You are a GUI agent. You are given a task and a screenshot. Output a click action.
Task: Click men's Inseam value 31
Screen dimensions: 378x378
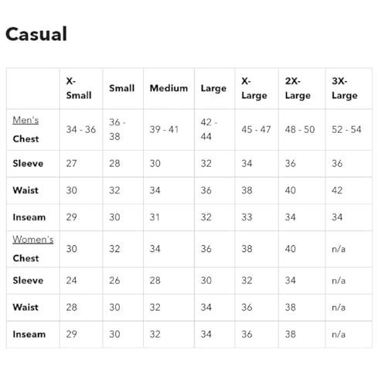(x=155, y=217)
